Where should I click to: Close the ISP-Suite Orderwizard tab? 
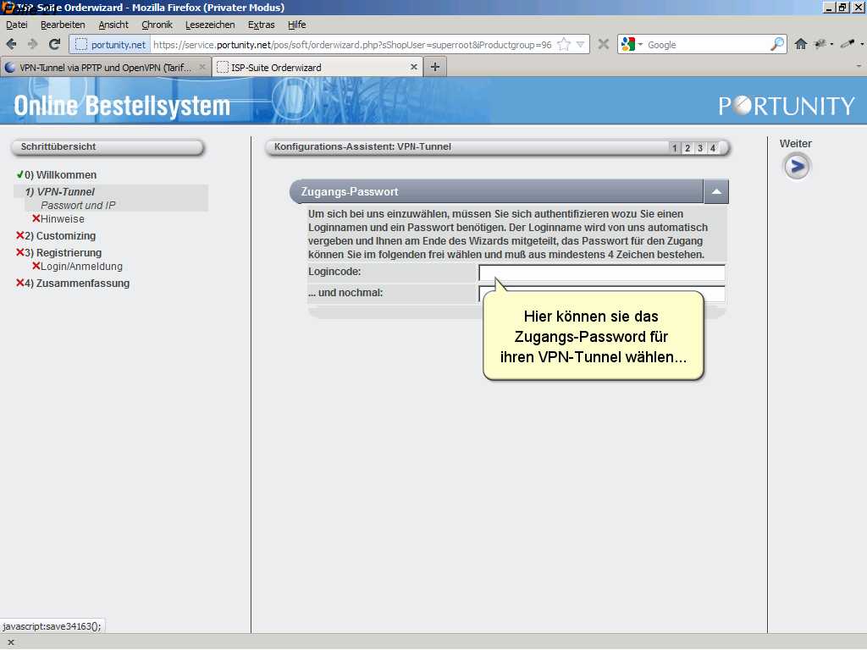click(x=414, y=67)
